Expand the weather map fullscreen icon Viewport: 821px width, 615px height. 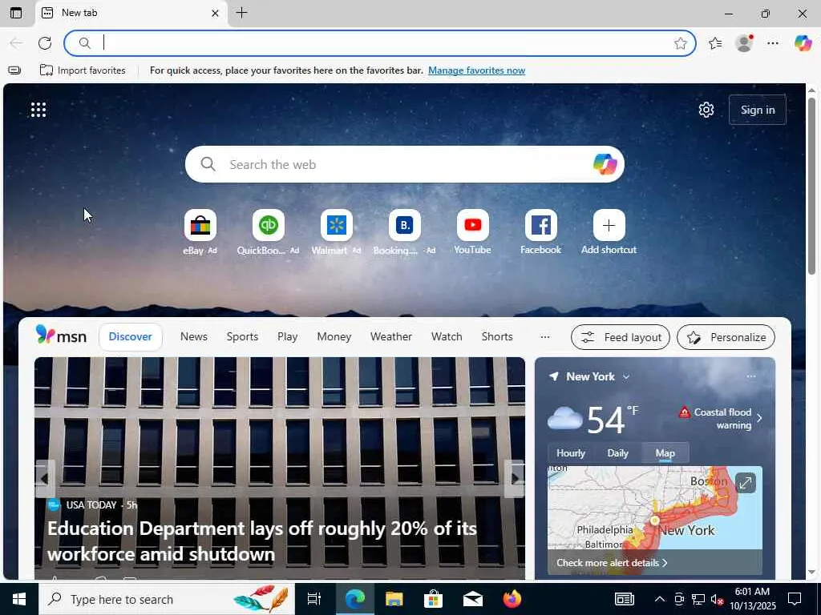click(x=745, y=483)
